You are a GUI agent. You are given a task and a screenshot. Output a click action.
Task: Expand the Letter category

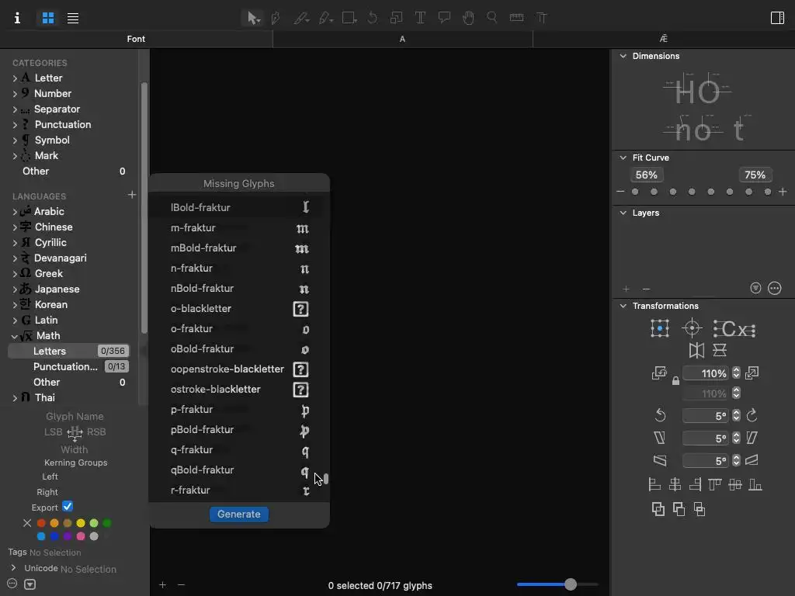(15, 78)
